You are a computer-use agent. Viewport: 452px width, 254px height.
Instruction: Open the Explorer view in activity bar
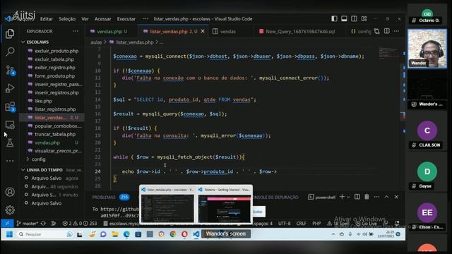click(x=10, y=34)
